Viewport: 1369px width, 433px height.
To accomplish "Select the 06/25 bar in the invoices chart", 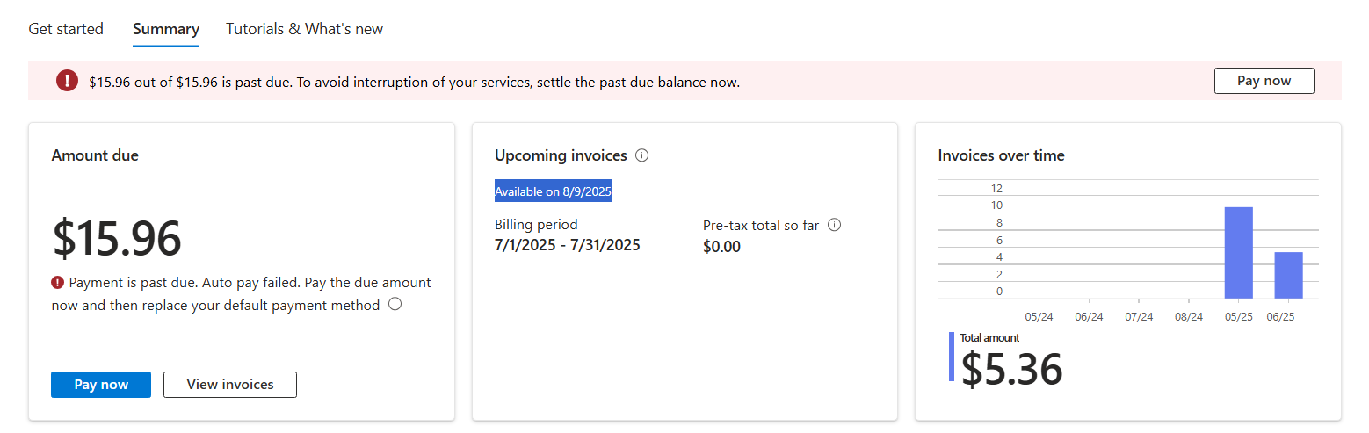I will 1288,275.
